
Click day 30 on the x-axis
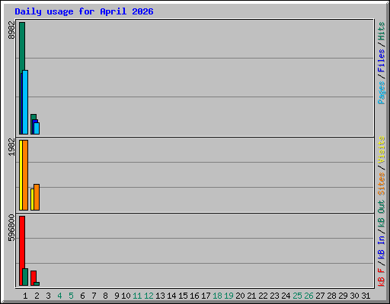pos(354,296)
